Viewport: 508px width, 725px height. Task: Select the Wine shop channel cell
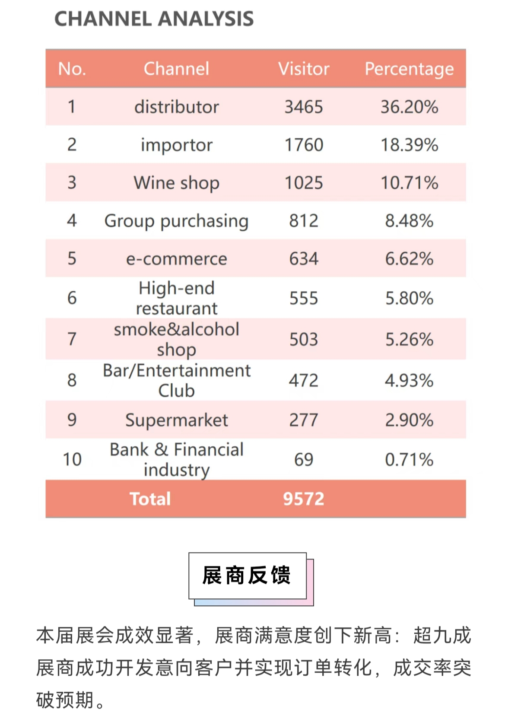pyautogui.click(x=176, y=183)
